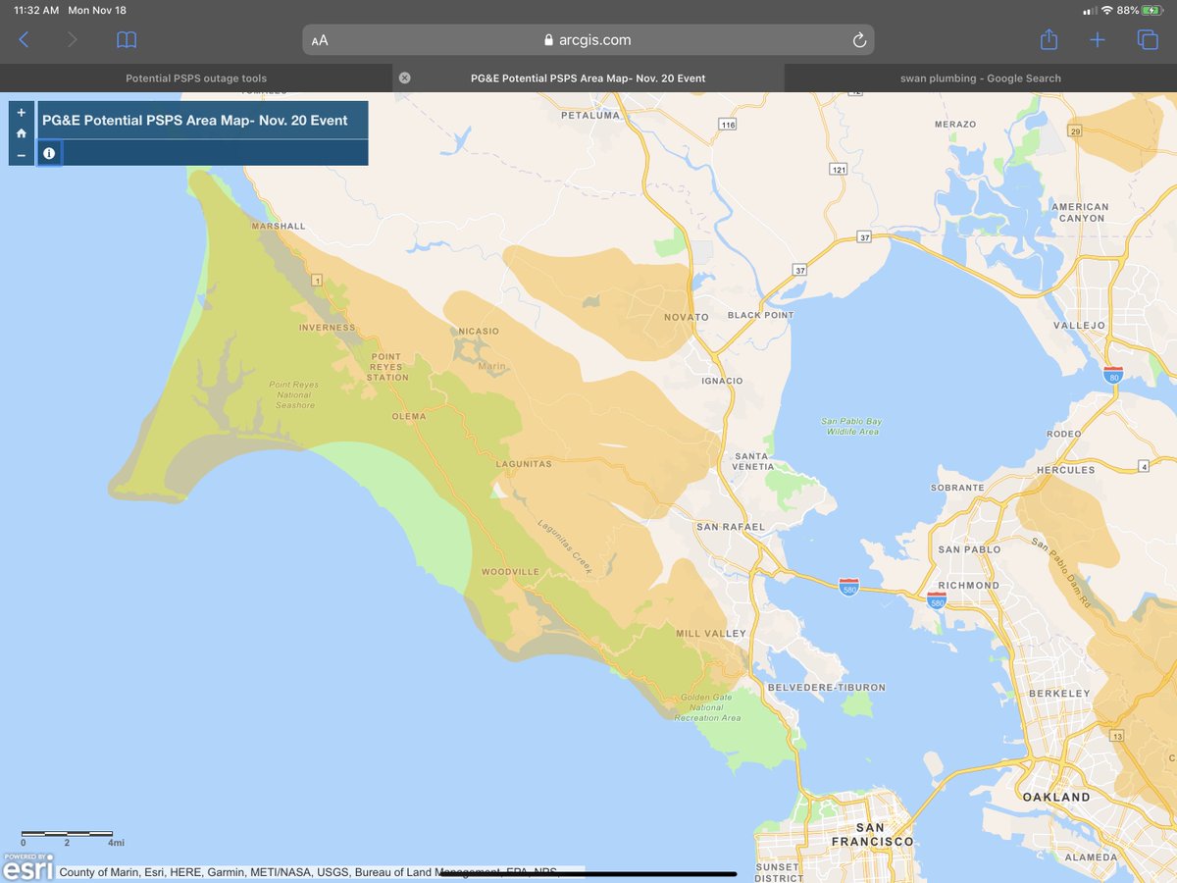Tap the Inverness label
Image resolution: width=1177 pixels, height=883 pixels.
click(x=328, y=328)
